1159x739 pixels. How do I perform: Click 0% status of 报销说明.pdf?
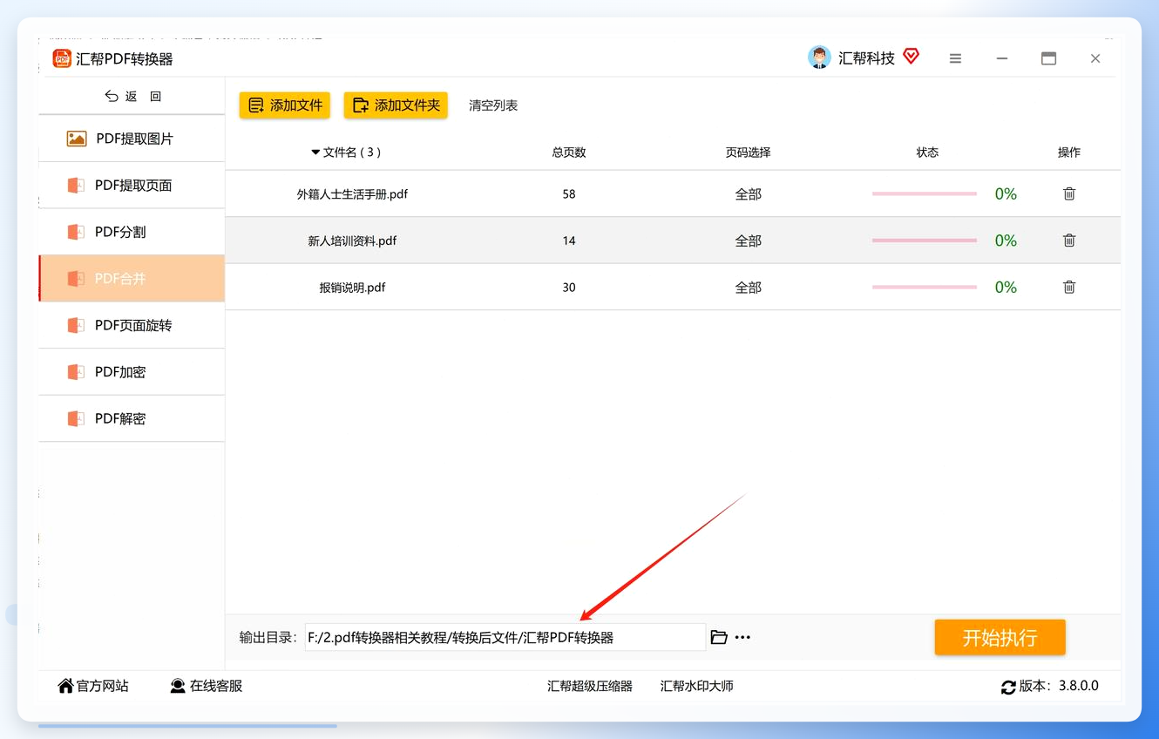pos(1006,288)
